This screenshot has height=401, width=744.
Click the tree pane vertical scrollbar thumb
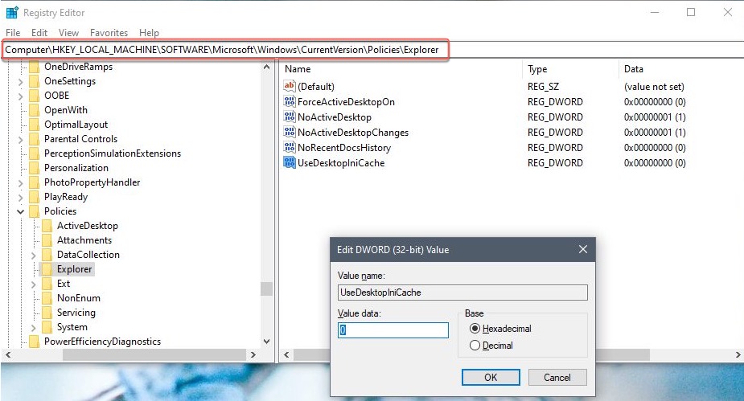pos(267,288)
